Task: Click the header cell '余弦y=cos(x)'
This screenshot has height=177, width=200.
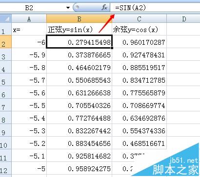Action: click(139, 29)
